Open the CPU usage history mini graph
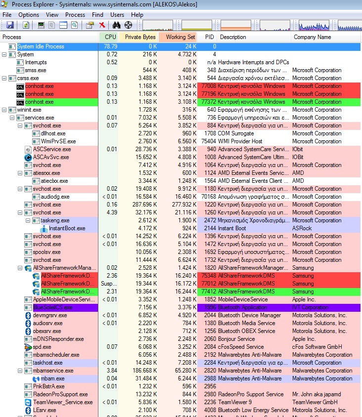The width and height of the screenshot is (362, 417). pos(158,25)
